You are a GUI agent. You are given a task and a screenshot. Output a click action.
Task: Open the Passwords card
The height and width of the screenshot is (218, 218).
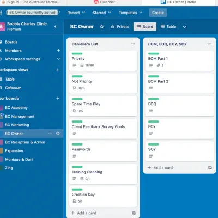(103, 152)
